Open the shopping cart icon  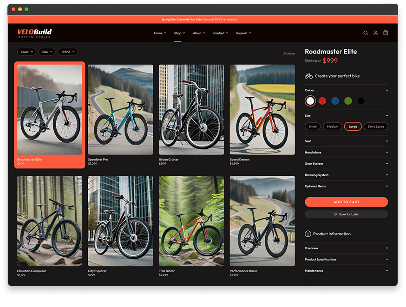pos(386,33)
